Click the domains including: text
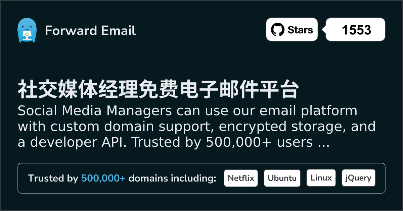 pos(173,179)
